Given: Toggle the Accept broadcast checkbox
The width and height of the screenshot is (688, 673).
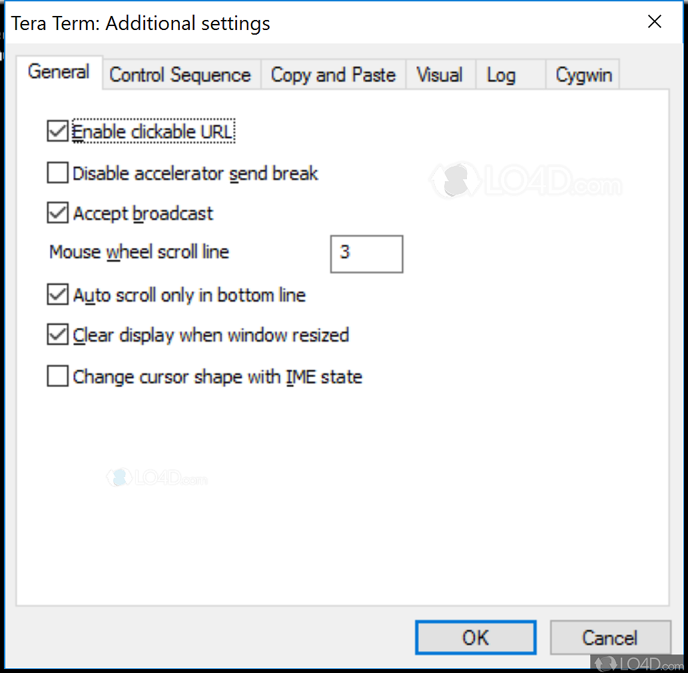Looking at the screenshot, I should (x=58, y=213).
